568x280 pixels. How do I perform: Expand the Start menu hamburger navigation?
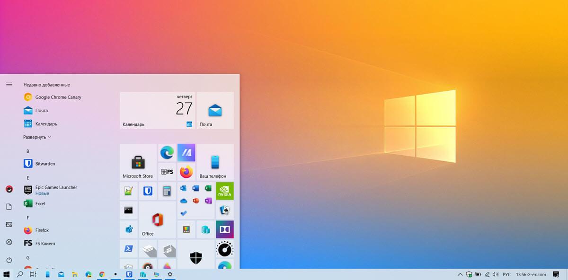[x=9, y=84]
